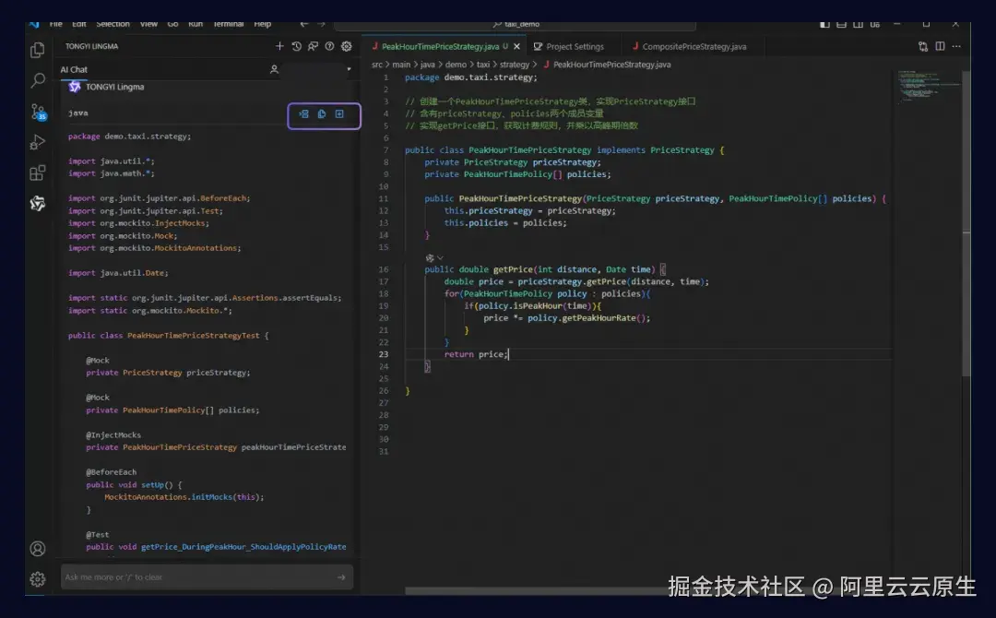The height and width of the screenshot is (618, 996).
Task: Click the user profile icon beside AI Chat
Action: (x=274, y=69)
